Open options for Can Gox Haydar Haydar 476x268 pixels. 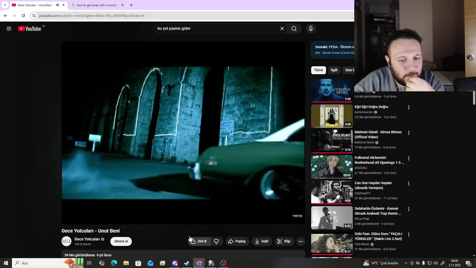point(409,184)
